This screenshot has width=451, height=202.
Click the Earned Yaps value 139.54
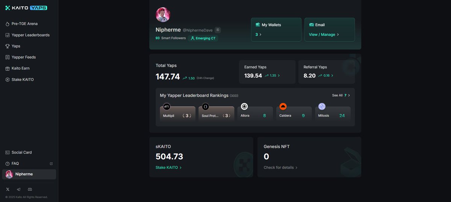click(x=253, y=76)
